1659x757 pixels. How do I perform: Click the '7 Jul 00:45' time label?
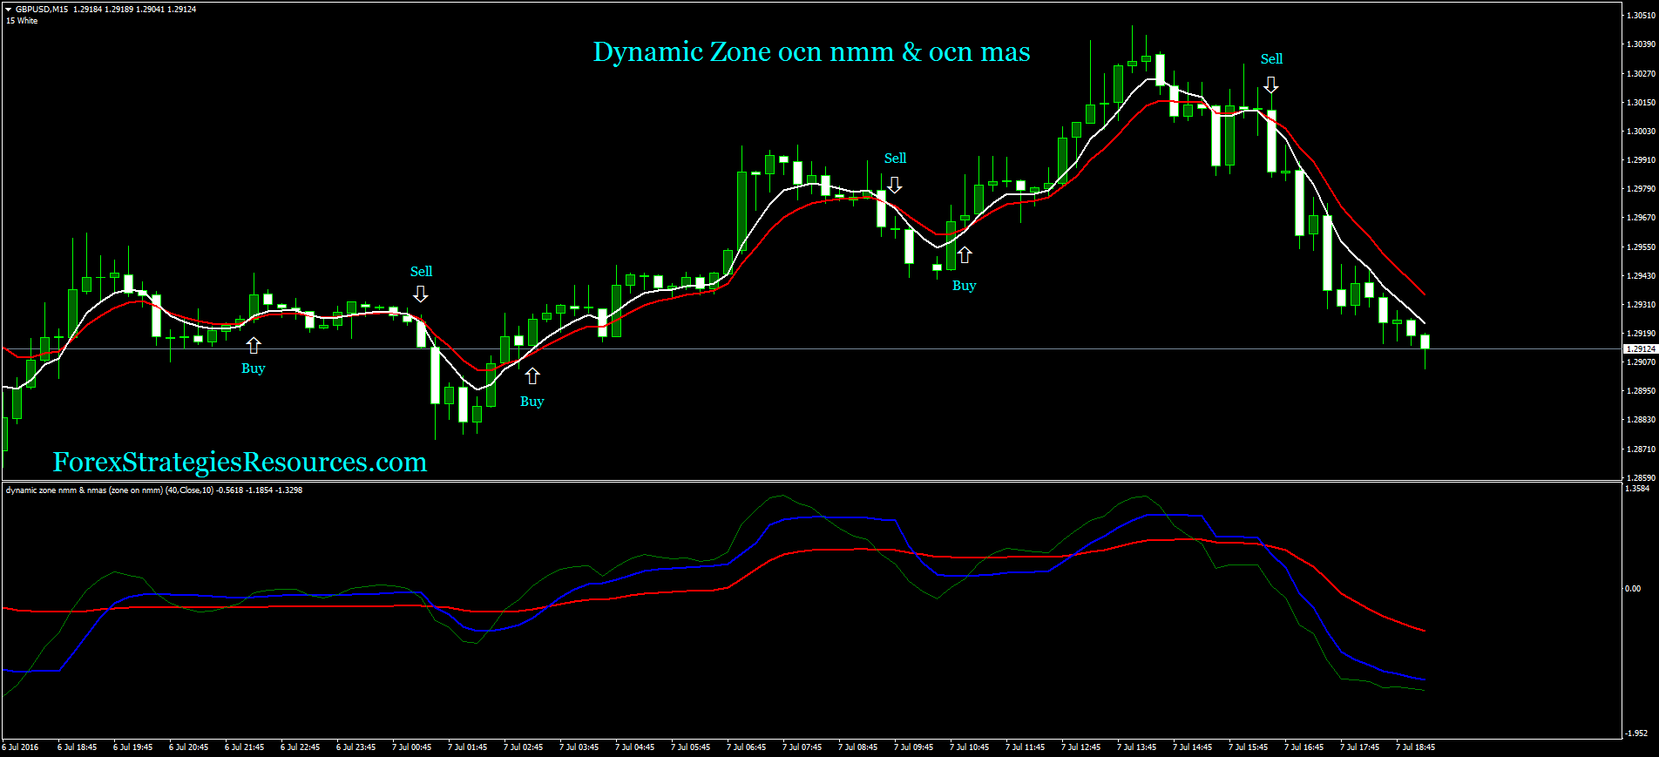click(411, 747)
